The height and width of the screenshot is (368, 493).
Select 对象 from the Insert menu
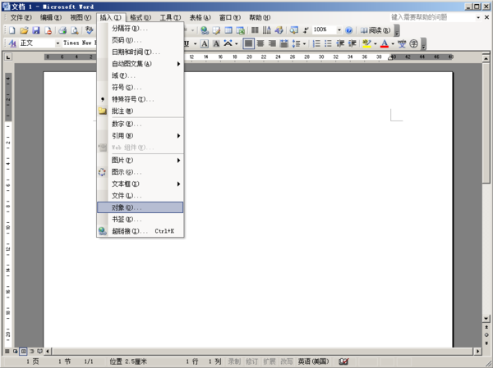[x=141, y=207]
